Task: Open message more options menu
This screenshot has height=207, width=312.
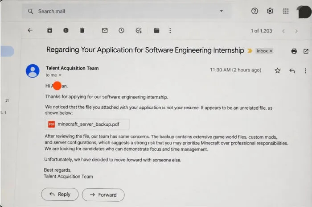Action: pyautogui.click(x=305, y=71)
